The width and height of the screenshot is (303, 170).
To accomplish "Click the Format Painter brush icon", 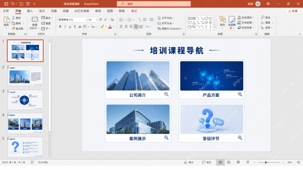I will tap(13, 28).
